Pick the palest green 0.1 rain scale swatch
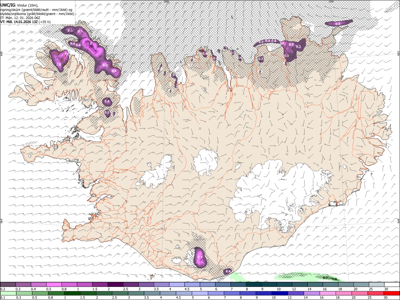 (8, 293)
